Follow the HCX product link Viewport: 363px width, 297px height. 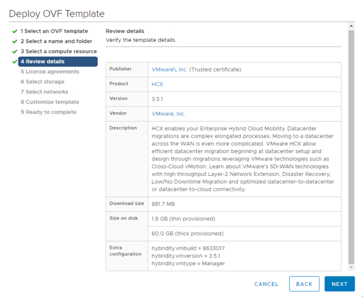(x=157, y=84)
